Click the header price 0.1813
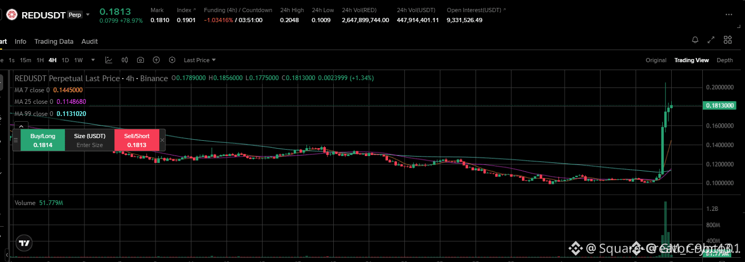This screenshot has width=745, height=262. pyautogui.click(x=115, y=11)
